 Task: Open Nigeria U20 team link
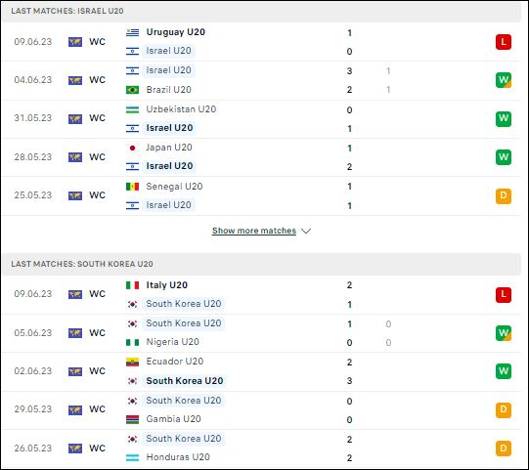pos(172,342)
